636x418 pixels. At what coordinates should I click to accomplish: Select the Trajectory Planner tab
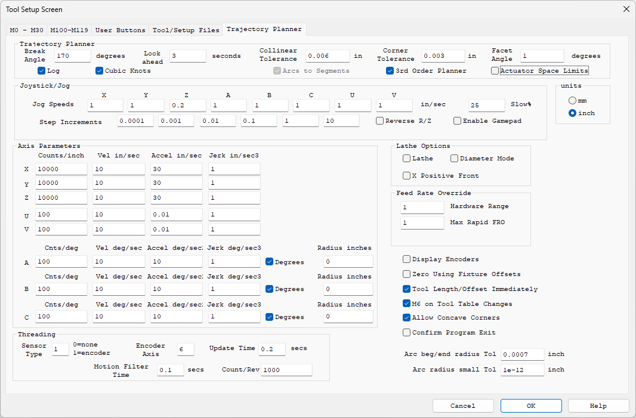[264, 29]
